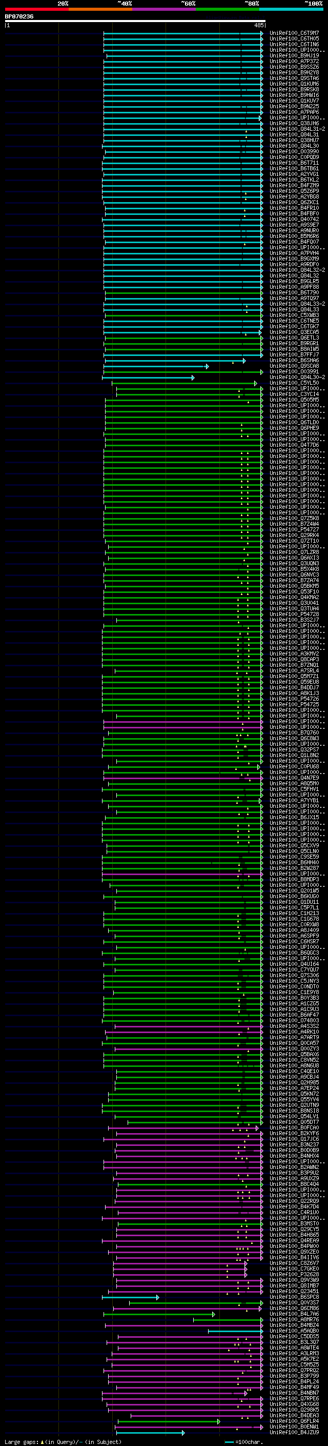Image resolution: width=328 pixels, height=1446 pixels.
Task: Select the UniRef100_Q5CXV9 label
Action: point(294,845)
